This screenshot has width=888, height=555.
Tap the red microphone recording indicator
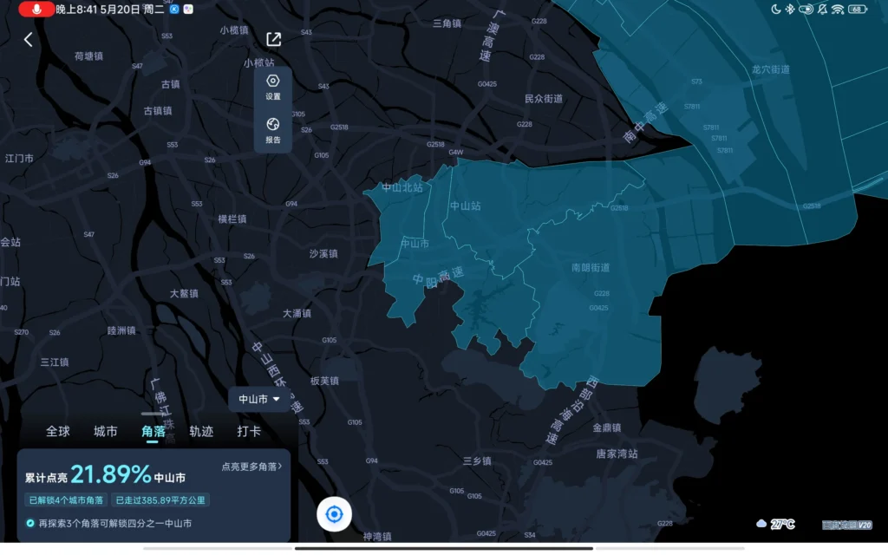(x=36, y=10)
